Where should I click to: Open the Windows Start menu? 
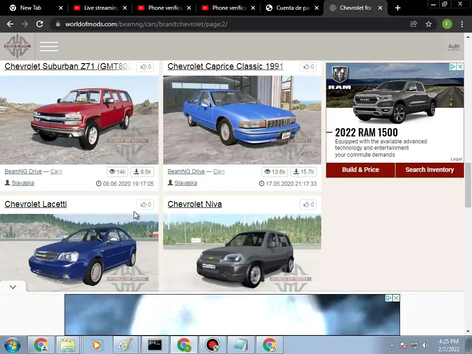click(x=12, y=345)
